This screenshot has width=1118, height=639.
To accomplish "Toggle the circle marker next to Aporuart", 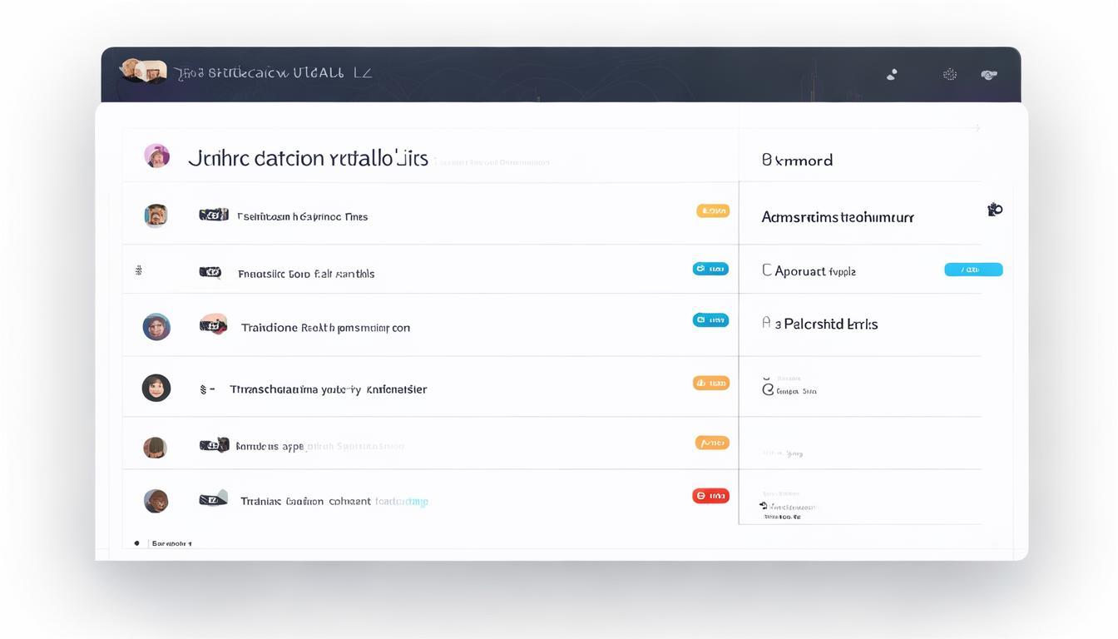I will [x=766, y=270].
